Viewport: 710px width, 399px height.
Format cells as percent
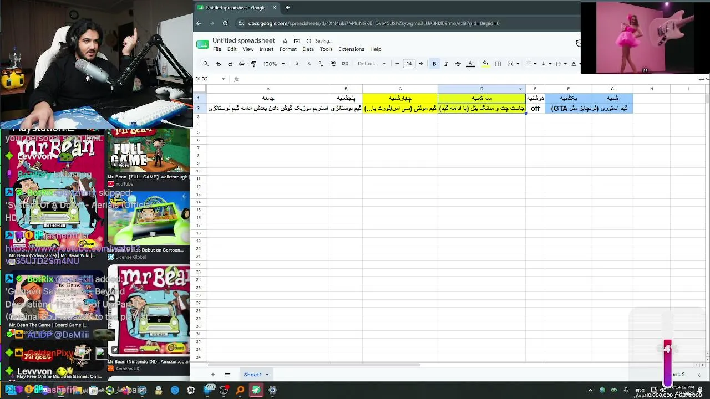pyautogui.click(x=308, y=64)
